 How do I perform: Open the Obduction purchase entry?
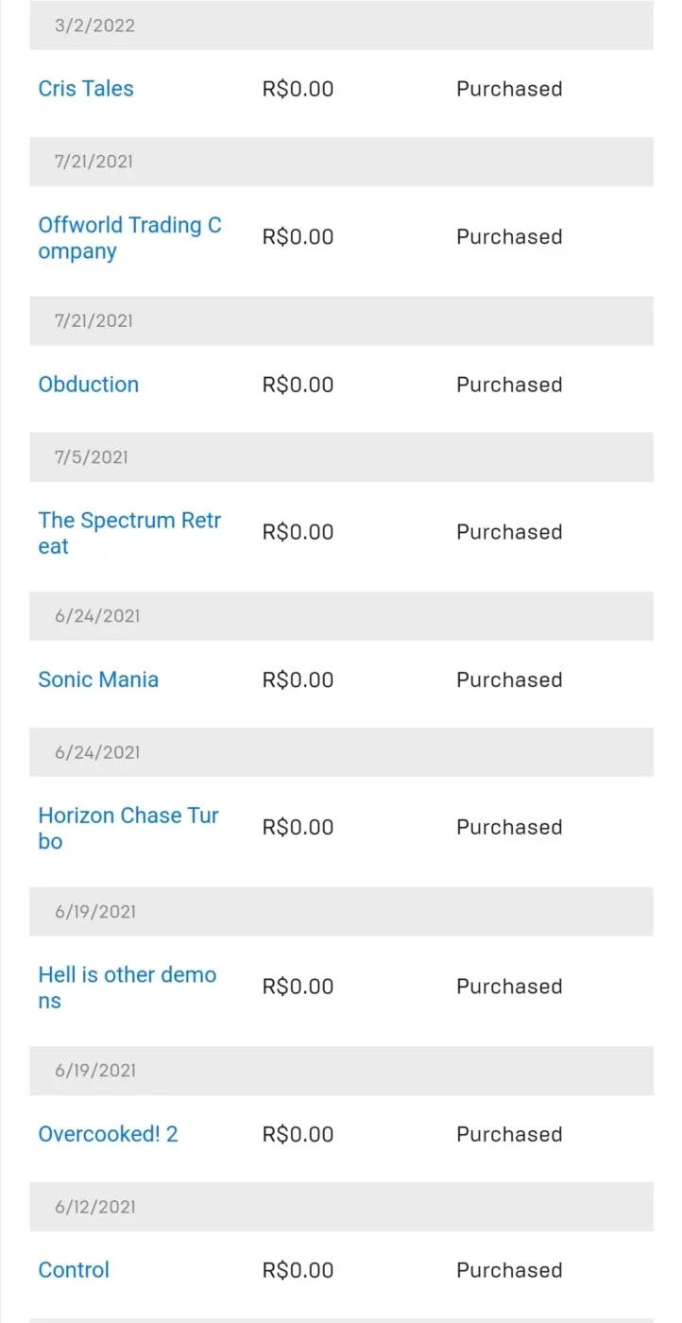[89, 385]
